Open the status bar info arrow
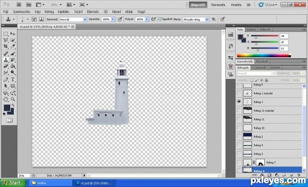 point(84,175)
